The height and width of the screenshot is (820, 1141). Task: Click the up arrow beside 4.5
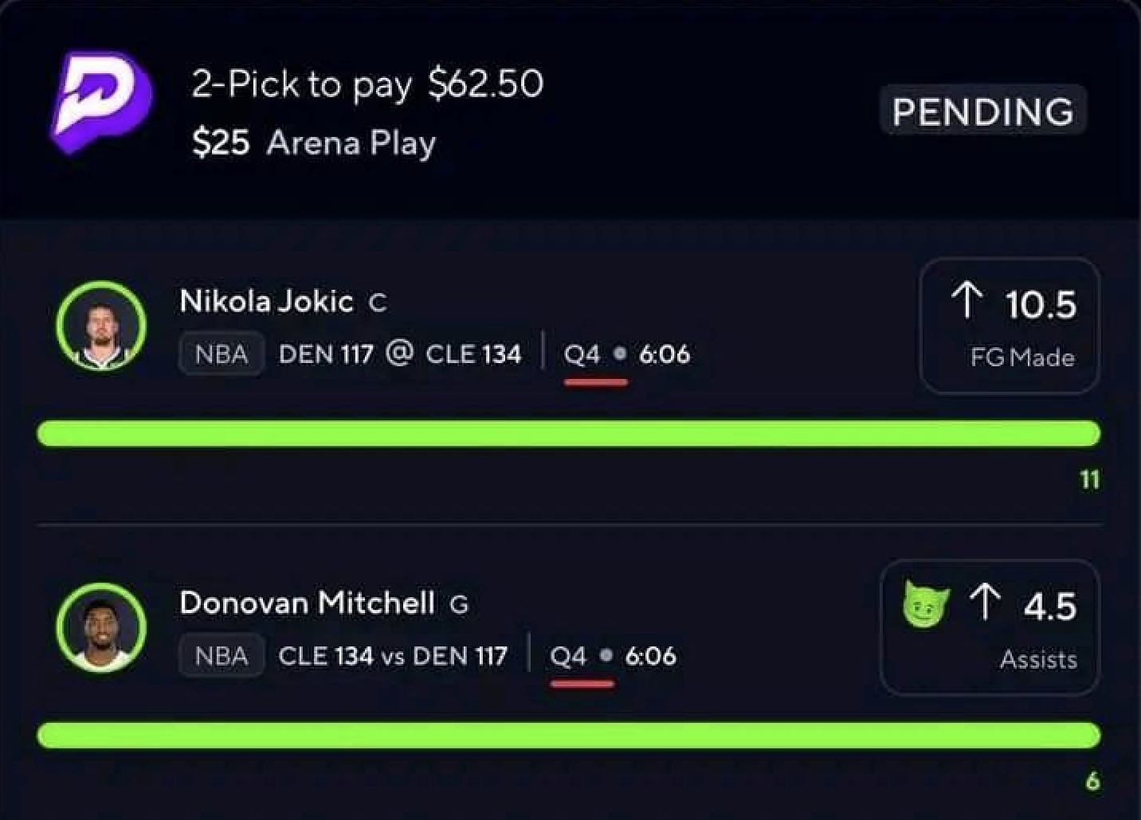[985, 602]
